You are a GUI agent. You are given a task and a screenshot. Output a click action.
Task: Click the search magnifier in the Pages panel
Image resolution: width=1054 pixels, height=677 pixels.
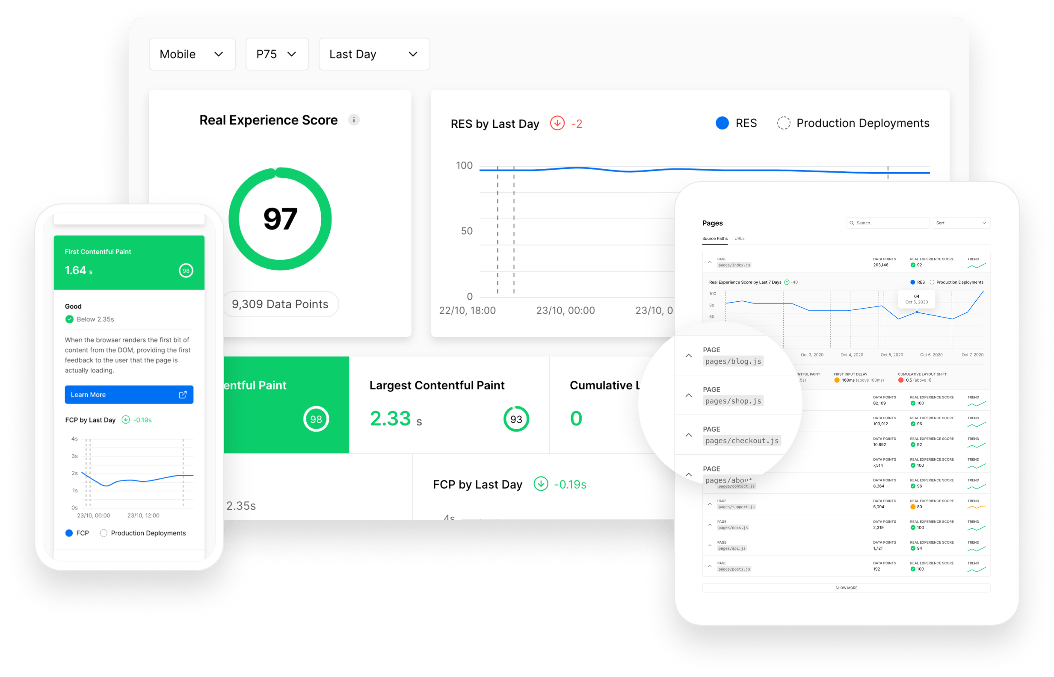click(852, 223)
